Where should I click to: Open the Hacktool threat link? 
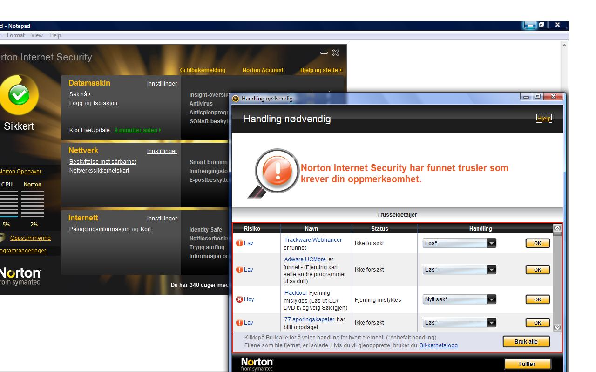tap(296, 293)
